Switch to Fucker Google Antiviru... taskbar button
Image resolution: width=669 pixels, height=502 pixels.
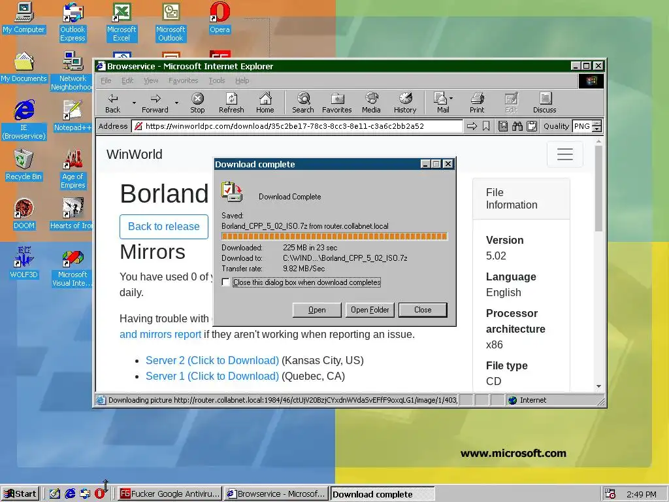[170, 494]
